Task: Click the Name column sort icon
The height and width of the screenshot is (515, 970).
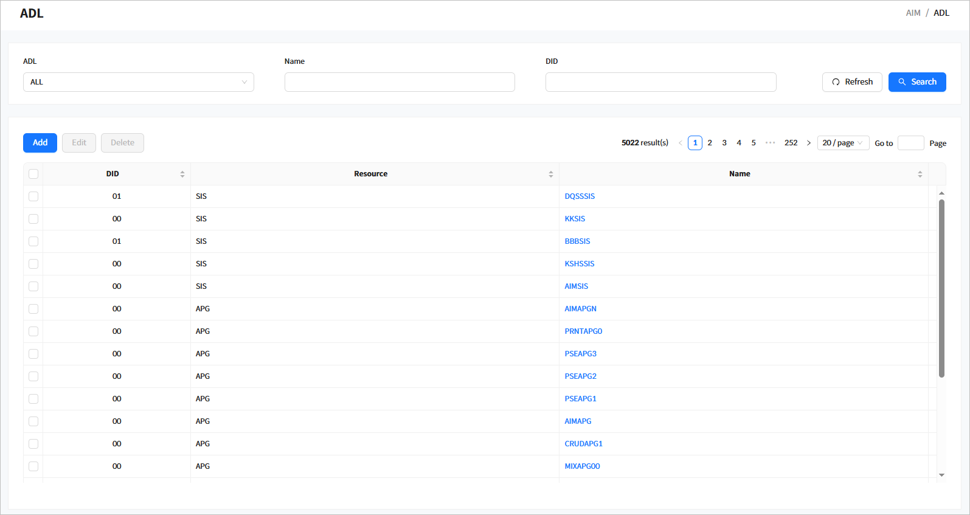Action: point(920,174)
